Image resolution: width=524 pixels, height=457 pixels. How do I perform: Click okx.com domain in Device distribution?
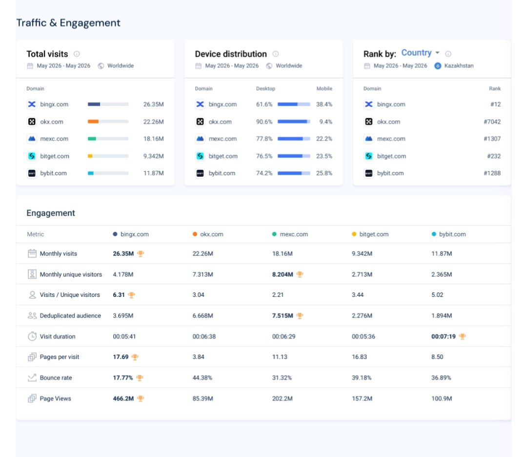pos(220,122)
